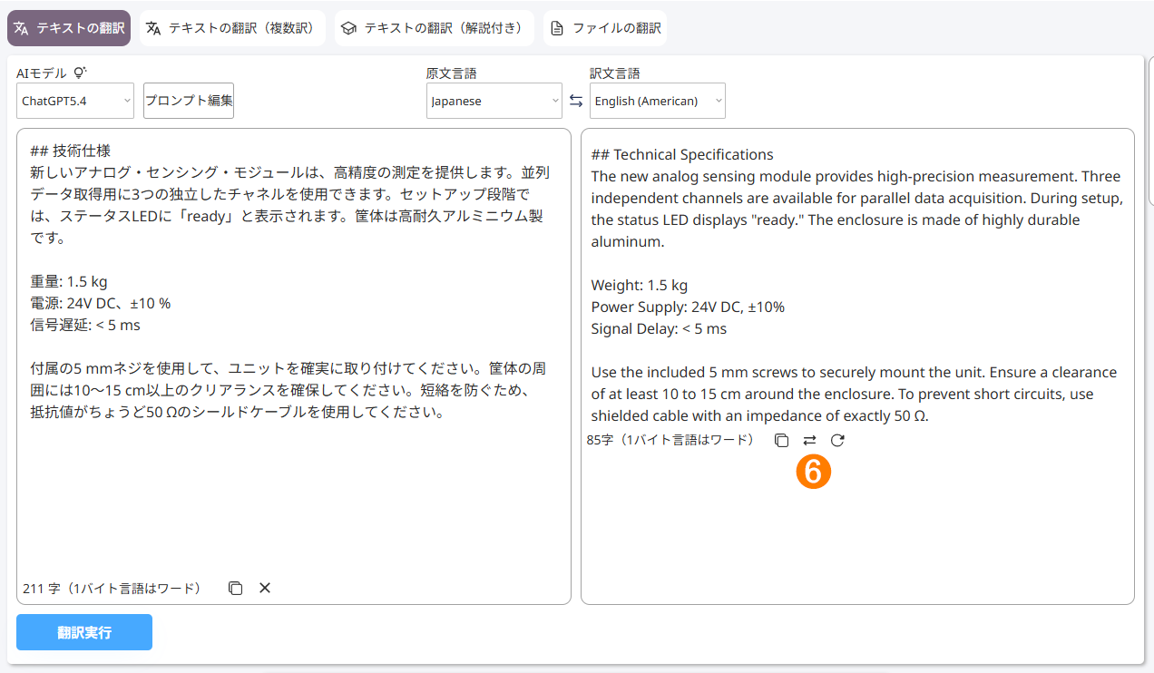Click the AIモデル label text

point(42,73)
